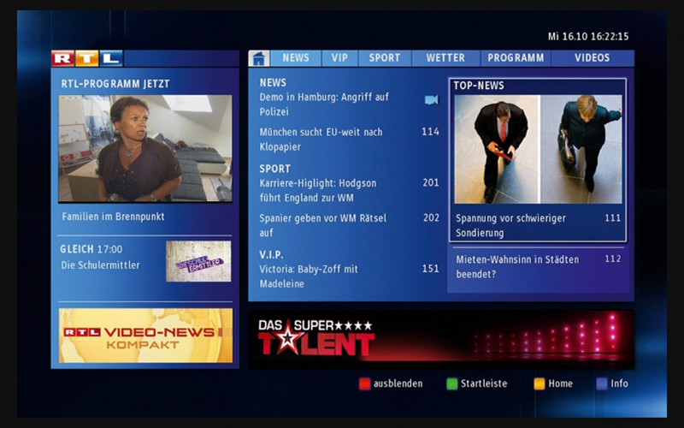Click GLEICH 17:00 label
This screenshot has height=428, width=684.
pos(91,249)
